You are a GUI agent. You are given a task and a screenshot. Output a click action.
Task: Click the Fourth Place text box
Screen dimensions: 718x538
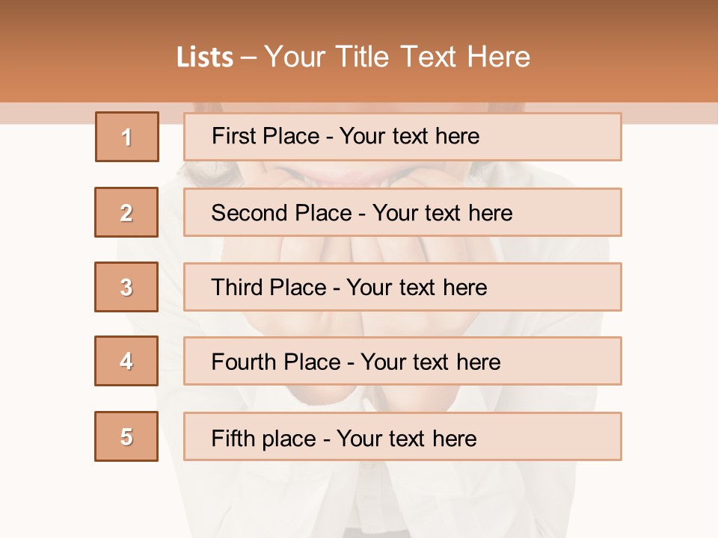coord(402,361)
